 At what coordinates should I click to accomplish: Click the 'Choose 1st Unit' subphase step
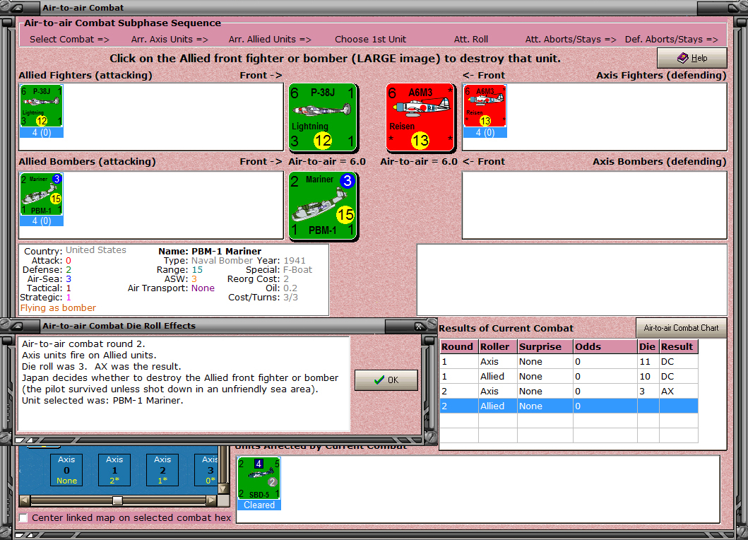(370, 39)
